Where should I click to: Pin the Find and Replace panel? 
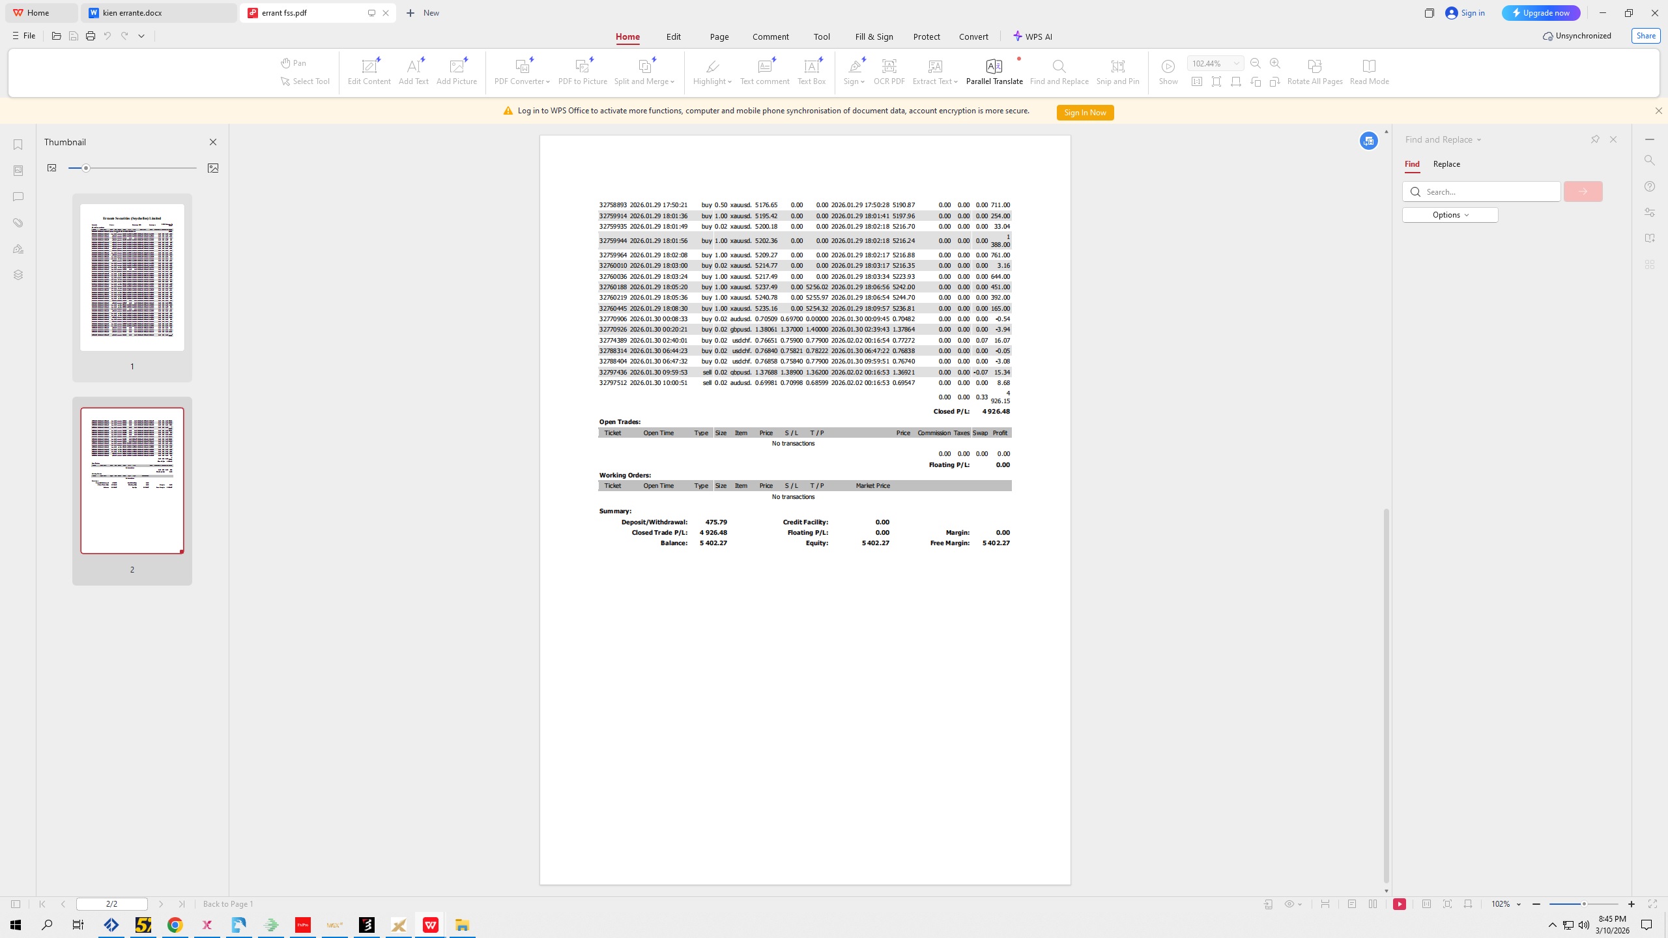coord(1595,139)
